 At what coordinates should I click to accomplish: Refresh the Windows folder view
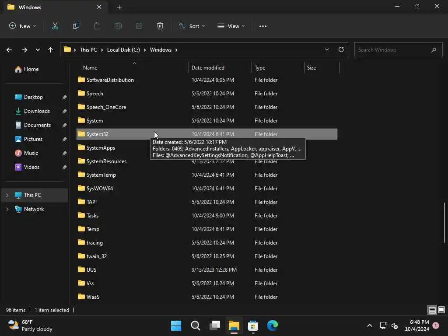click(x=341, y=49)
